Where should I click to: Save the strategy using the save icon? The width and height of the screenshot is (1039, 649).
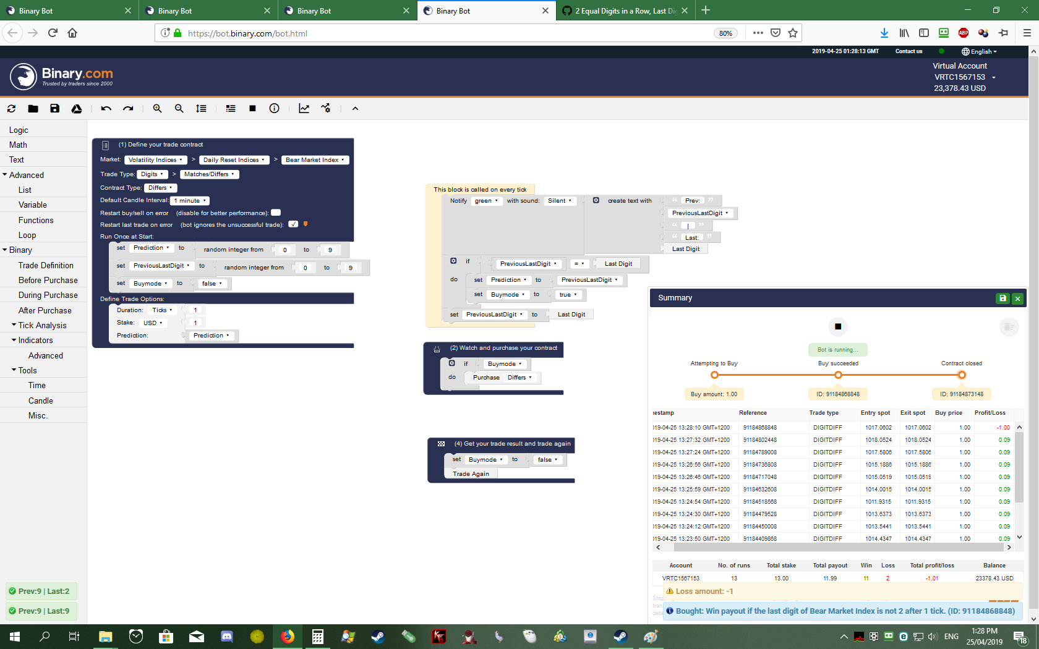point(54,108)
